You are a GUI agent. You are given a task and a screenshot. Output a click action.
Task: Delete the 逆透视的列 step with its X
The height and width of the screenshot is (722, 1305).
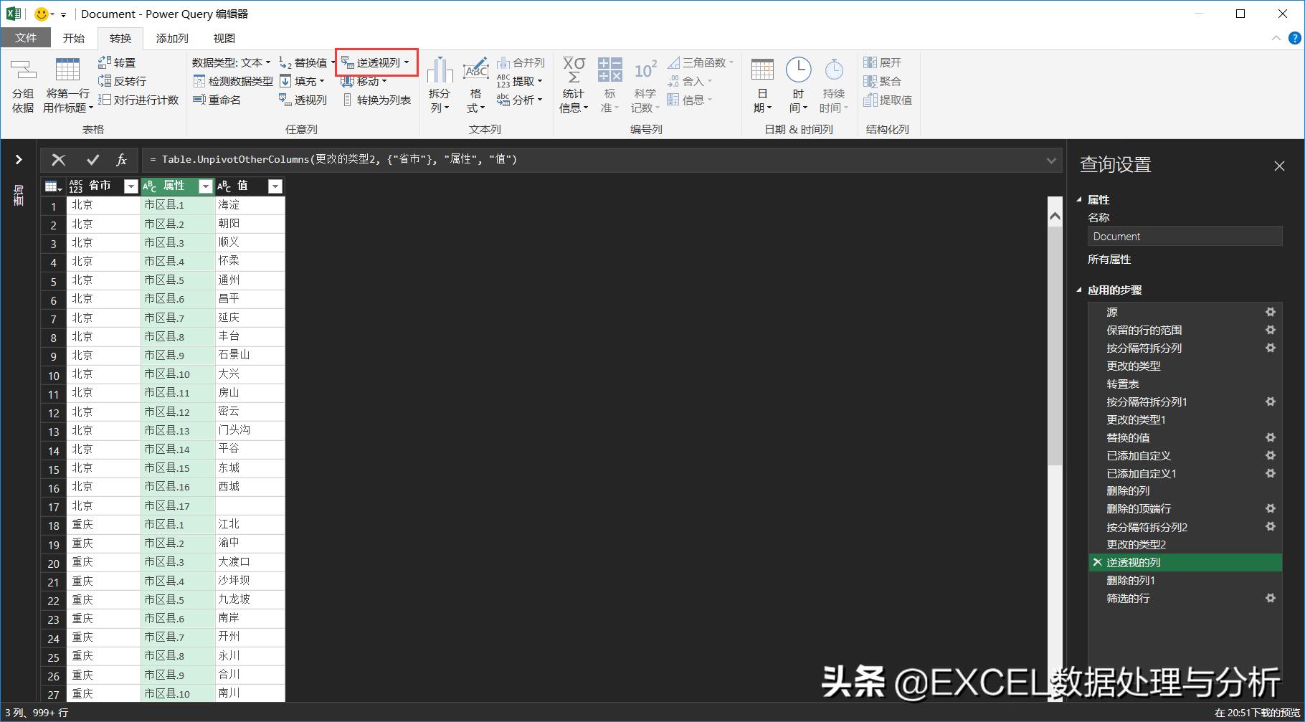pyautogui.click(x=1097, y=562)
